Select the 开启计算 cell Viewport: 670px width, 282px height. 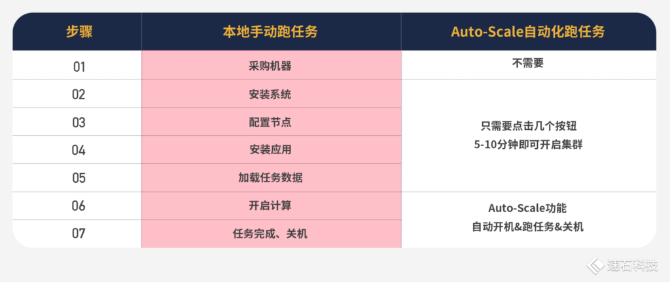coord(270,206)
